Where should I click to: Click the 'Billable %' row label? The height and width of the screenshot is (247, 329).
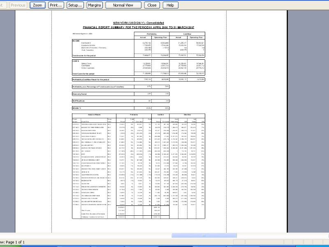point(76,108)
